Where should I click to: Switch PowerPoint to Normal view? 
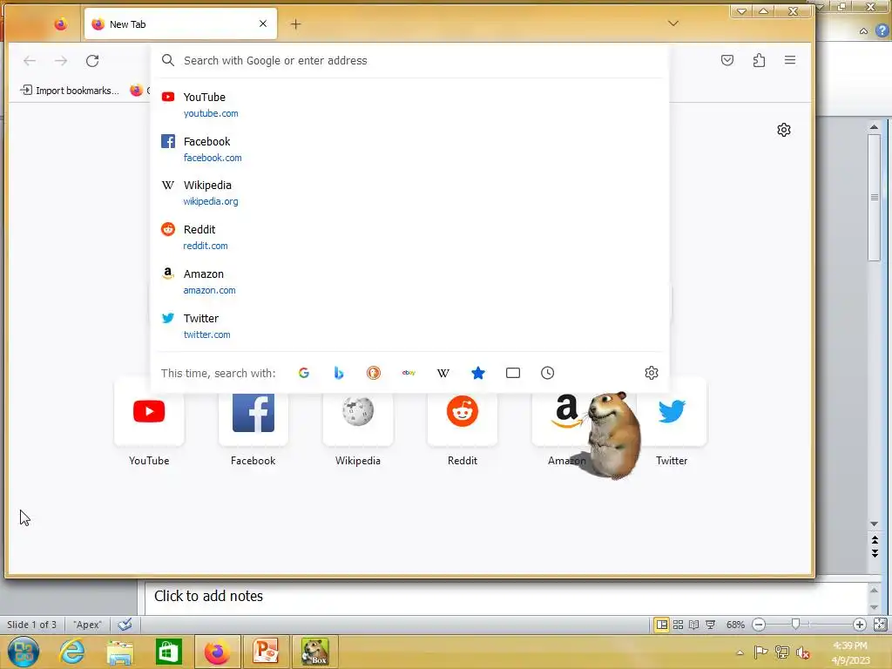tap(662, 625)
